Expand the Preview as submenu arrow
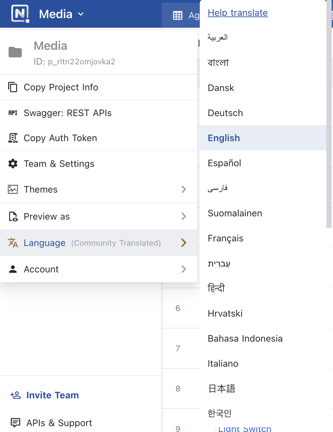 pyautogui.click(x=184, y=216)
